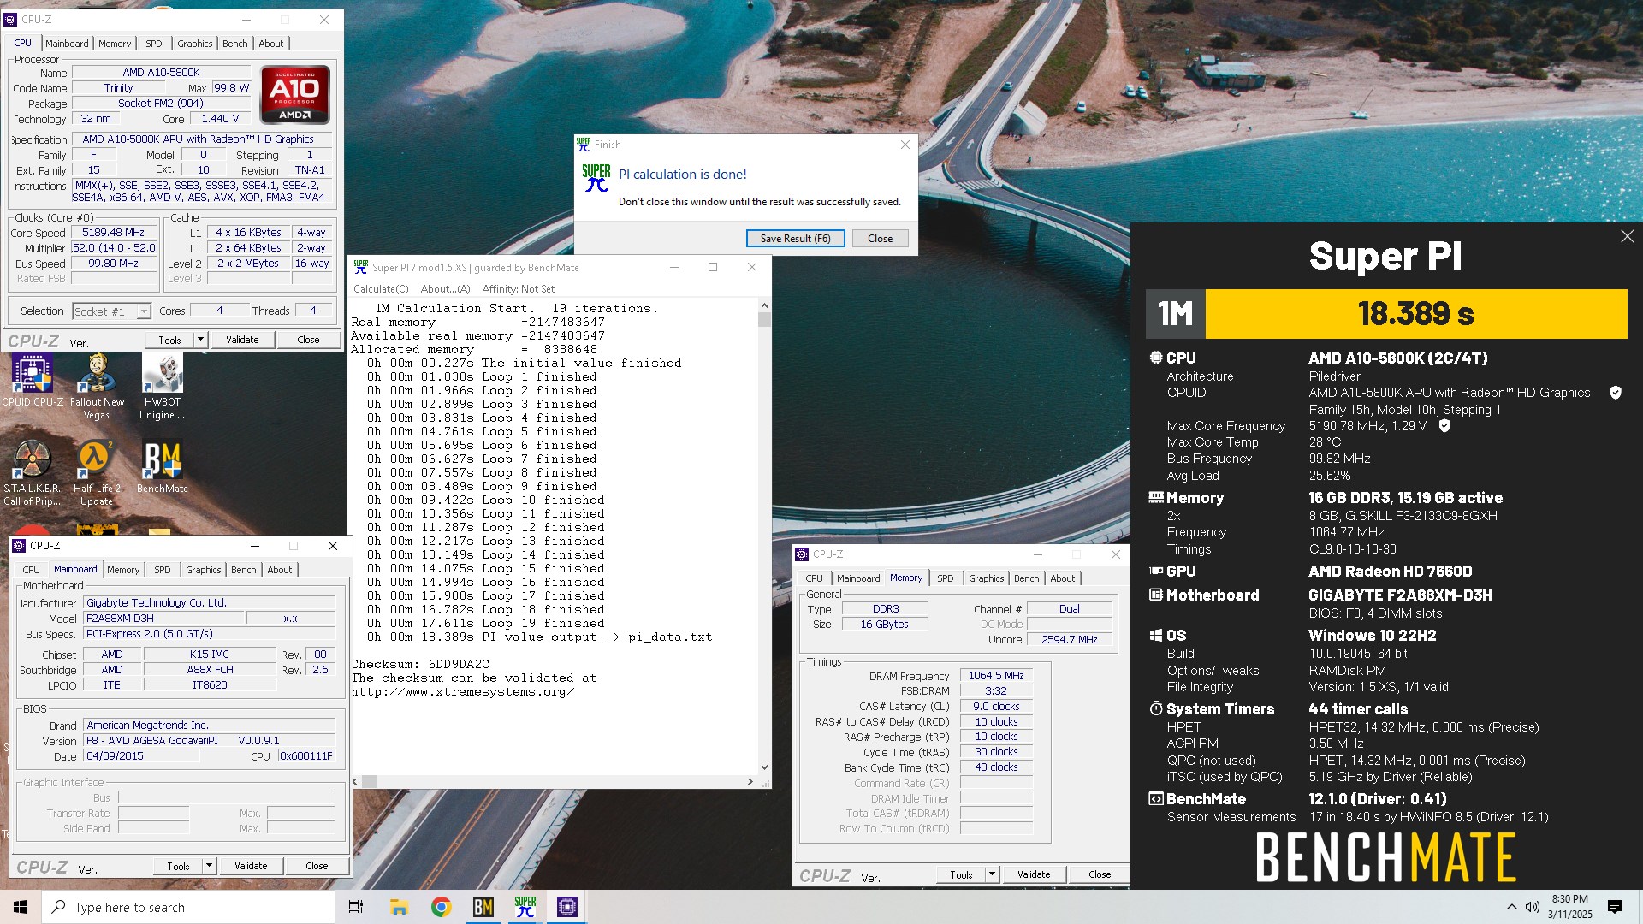Open Task View in taskbar
The image size is (1643, 924).
click(x=356, y=907)
